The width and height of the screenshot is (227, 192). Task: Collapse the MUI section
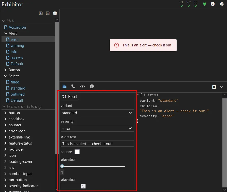4,21
